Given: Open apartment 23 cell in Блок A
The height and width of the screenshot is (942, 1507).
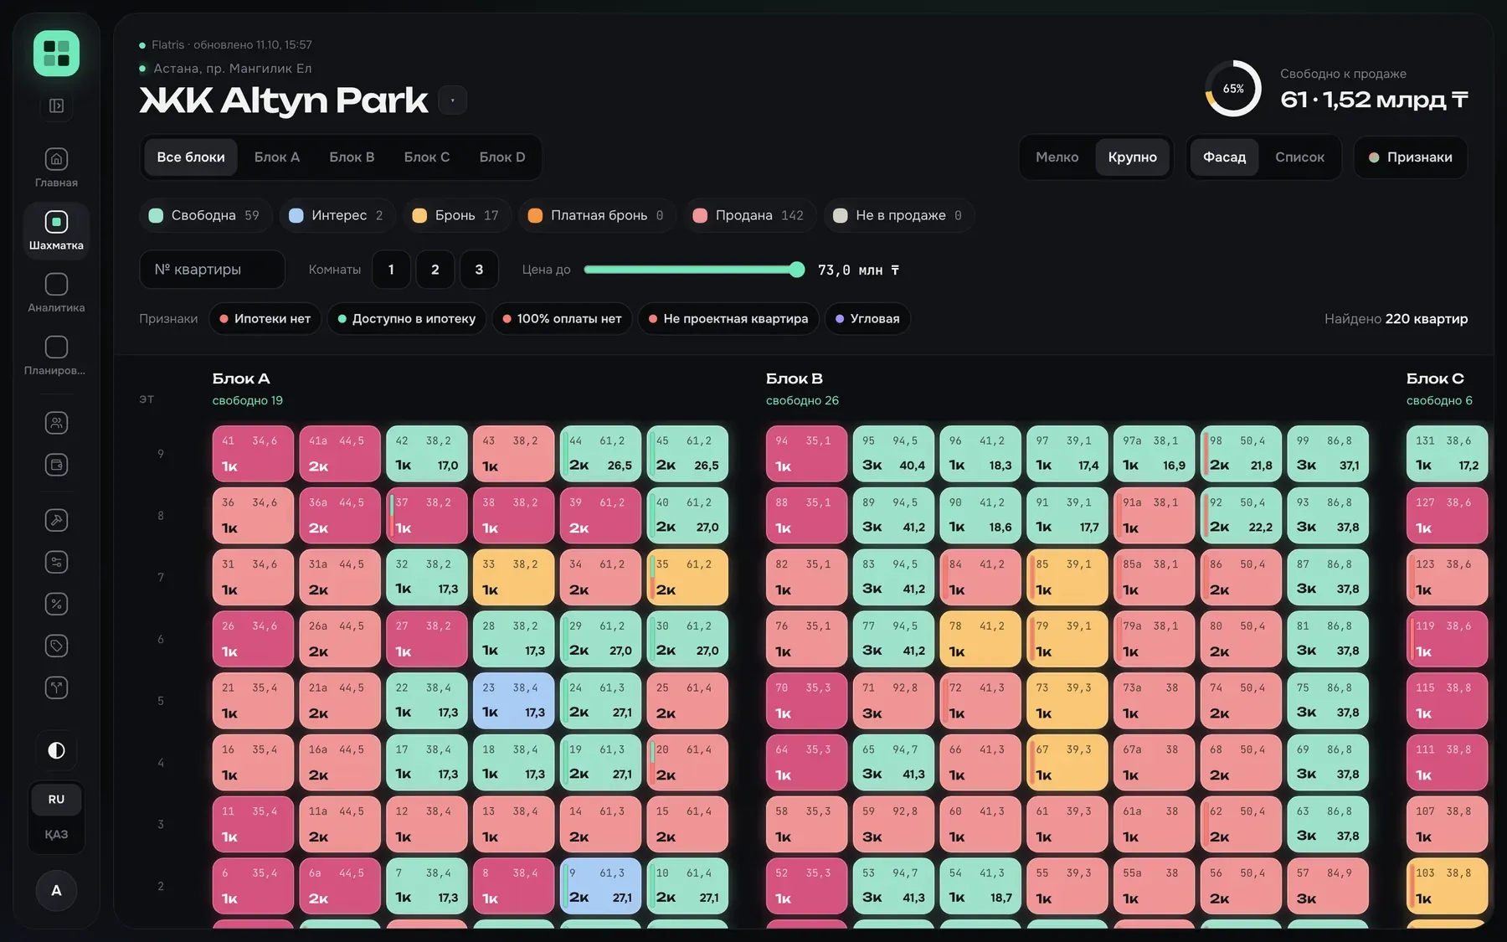Looking at the screenshot, I should [513, 700].
